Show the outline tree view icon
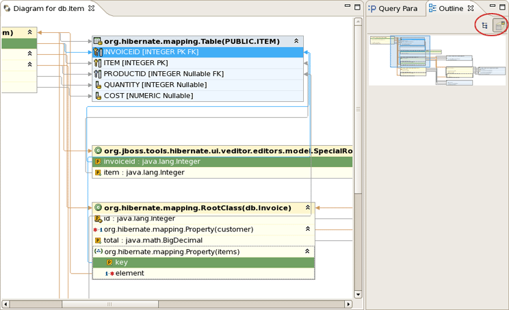This screenshot has height=310, width=509. [x=484, y=25]
